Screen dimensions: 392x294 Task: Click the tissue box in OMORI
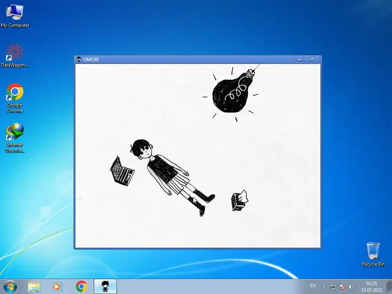pyautogui.click(x=240, y=201)
